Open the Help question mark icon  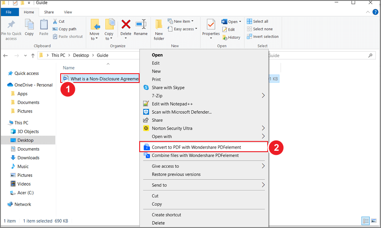(375, 12)
